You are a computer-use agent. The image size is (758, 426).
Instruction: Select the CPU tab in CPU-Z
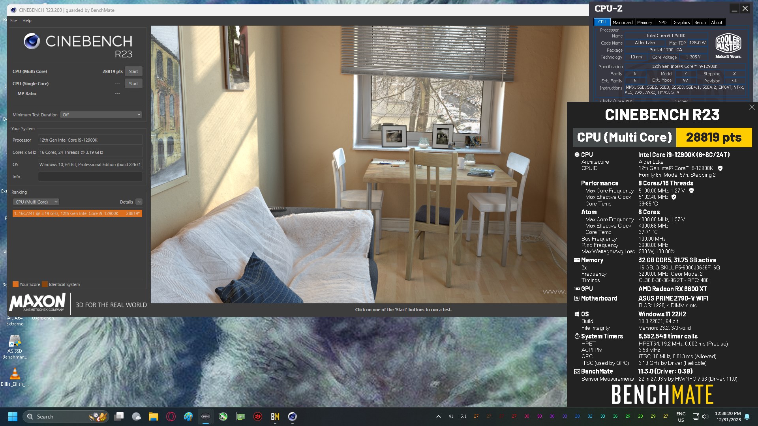coord(602,22)
